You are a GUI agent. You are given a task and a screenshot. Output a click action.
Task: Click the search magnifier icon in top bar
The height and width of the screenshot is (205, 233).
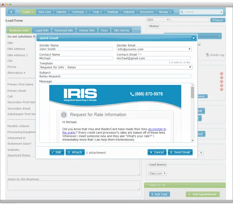[182, 12]
